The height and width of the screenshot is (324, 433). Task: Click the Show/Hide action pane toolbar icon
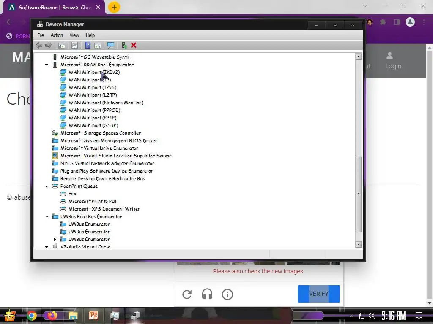pyautogui.click(x=98, y=45)
